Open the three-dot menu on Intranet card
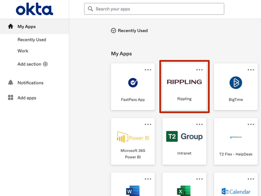Screen dimensions: 261x196 pyautogui.click(x=199, y=124)
